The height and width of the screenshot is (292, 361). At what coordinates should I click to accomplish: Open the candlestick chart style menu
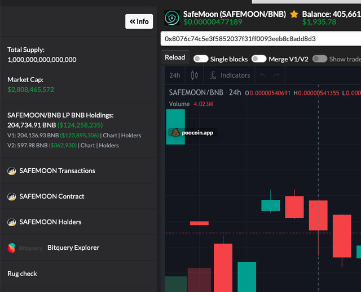(x=195, y=75)
